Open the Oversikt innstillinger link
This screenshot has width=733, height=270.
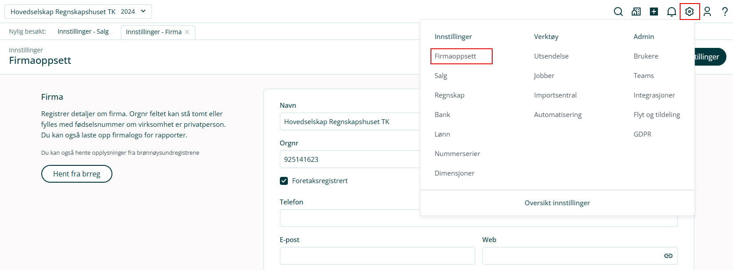point(557,203)
